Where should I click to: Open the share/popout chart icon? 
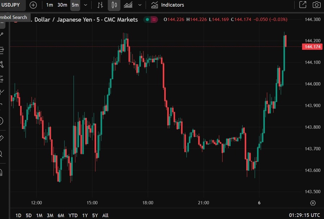click(303, 5)
